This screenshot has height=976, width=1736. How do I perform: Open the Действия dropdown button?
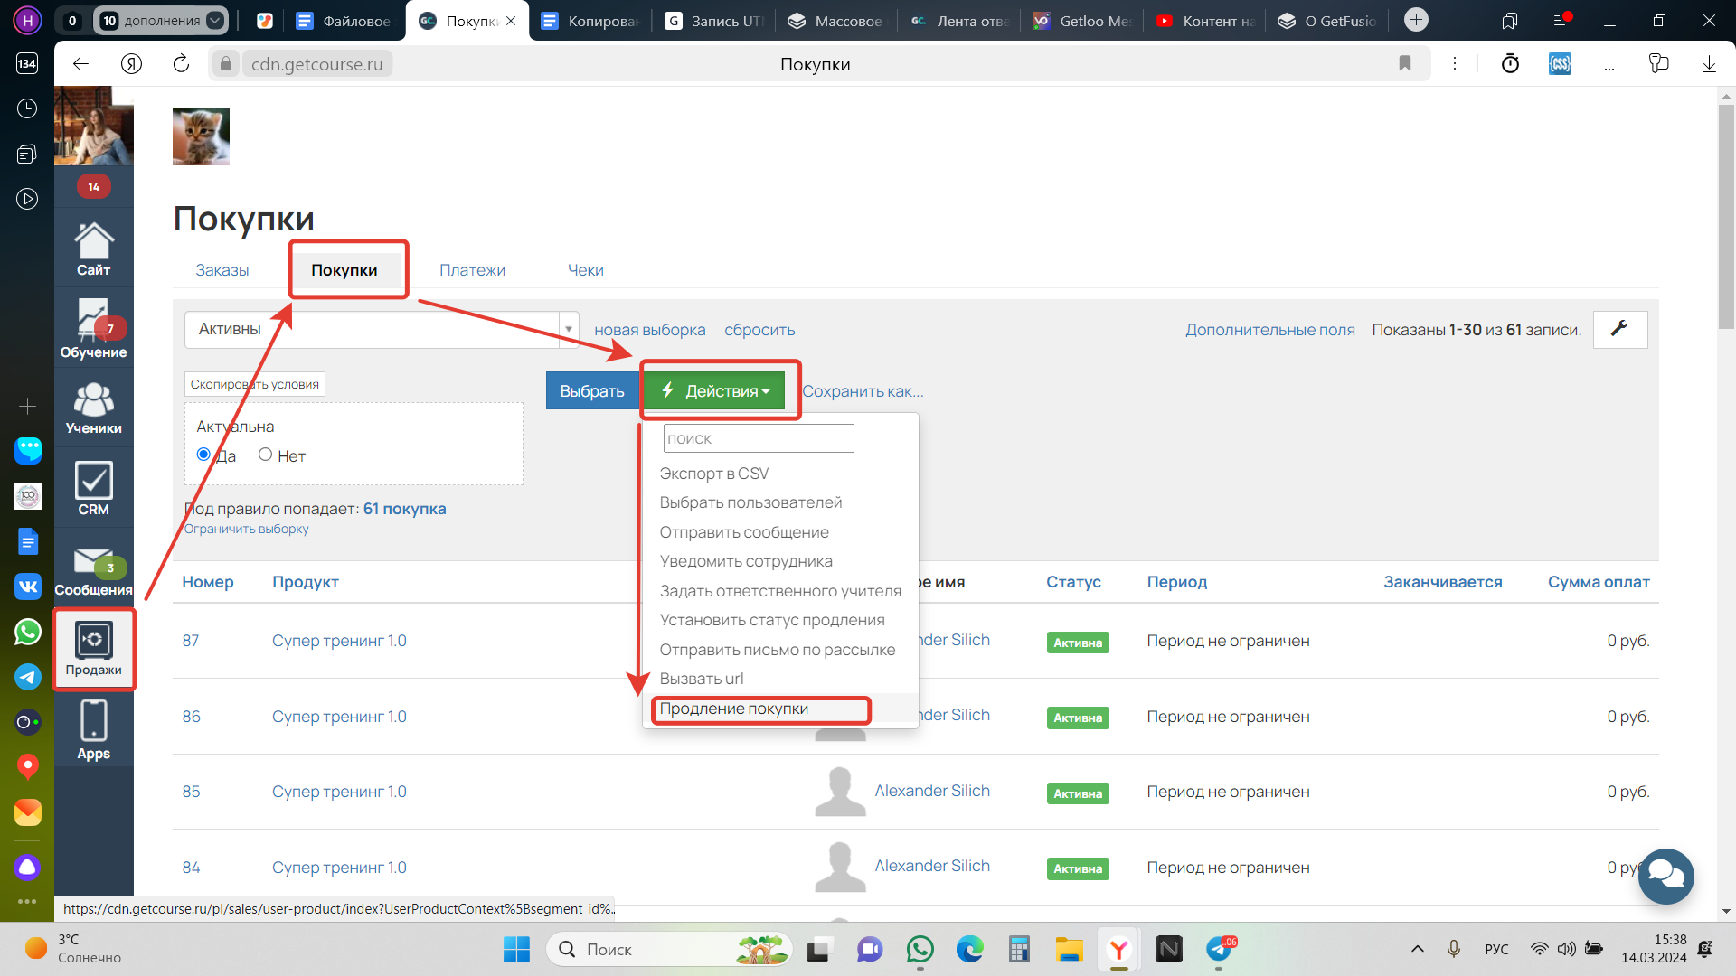(x=714, y=391)
